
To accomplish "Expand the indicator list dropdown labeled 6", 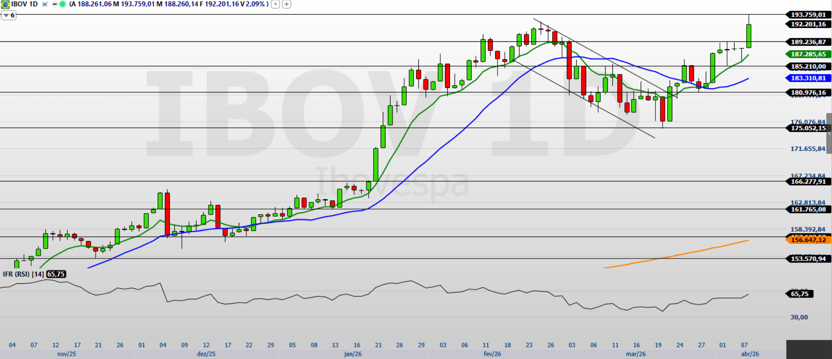I will tap(8, 16).
